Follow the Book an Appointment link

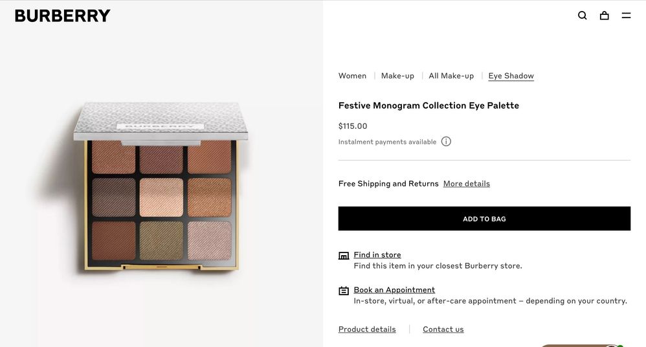click(394, 290)
